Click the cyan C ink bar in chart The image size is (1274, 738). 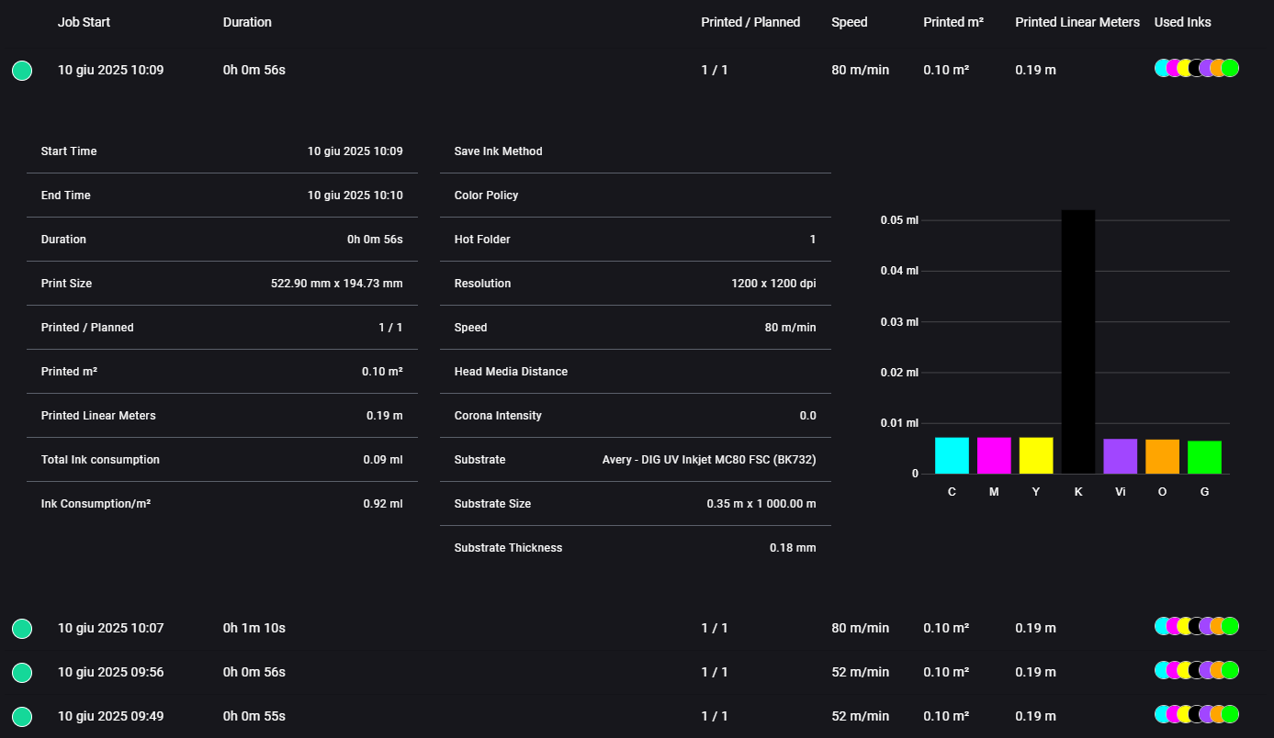coord(952,455)
